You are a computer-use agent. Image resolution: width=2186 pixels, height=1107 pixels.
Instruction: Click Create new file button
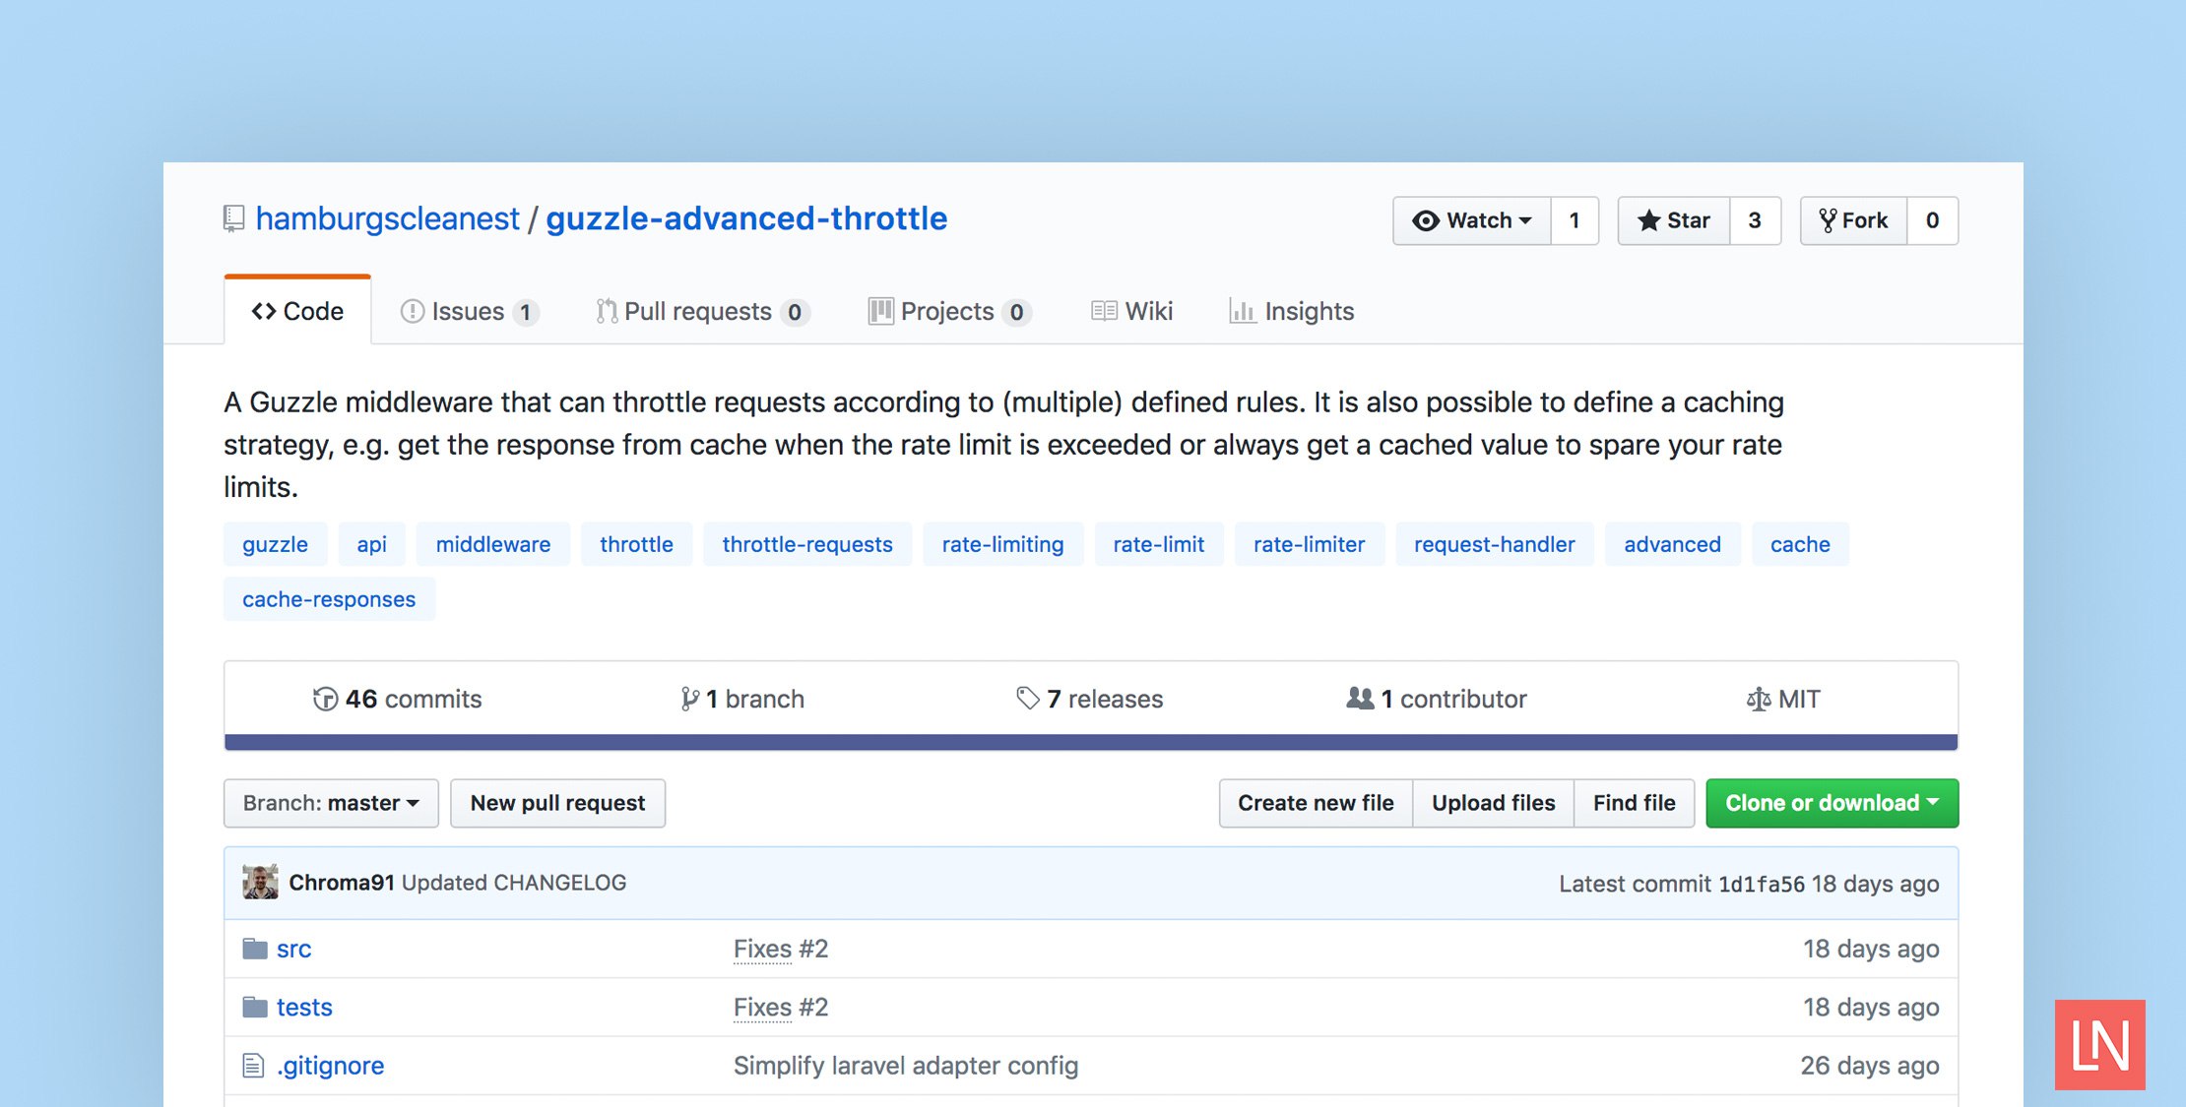point(1316,803)
